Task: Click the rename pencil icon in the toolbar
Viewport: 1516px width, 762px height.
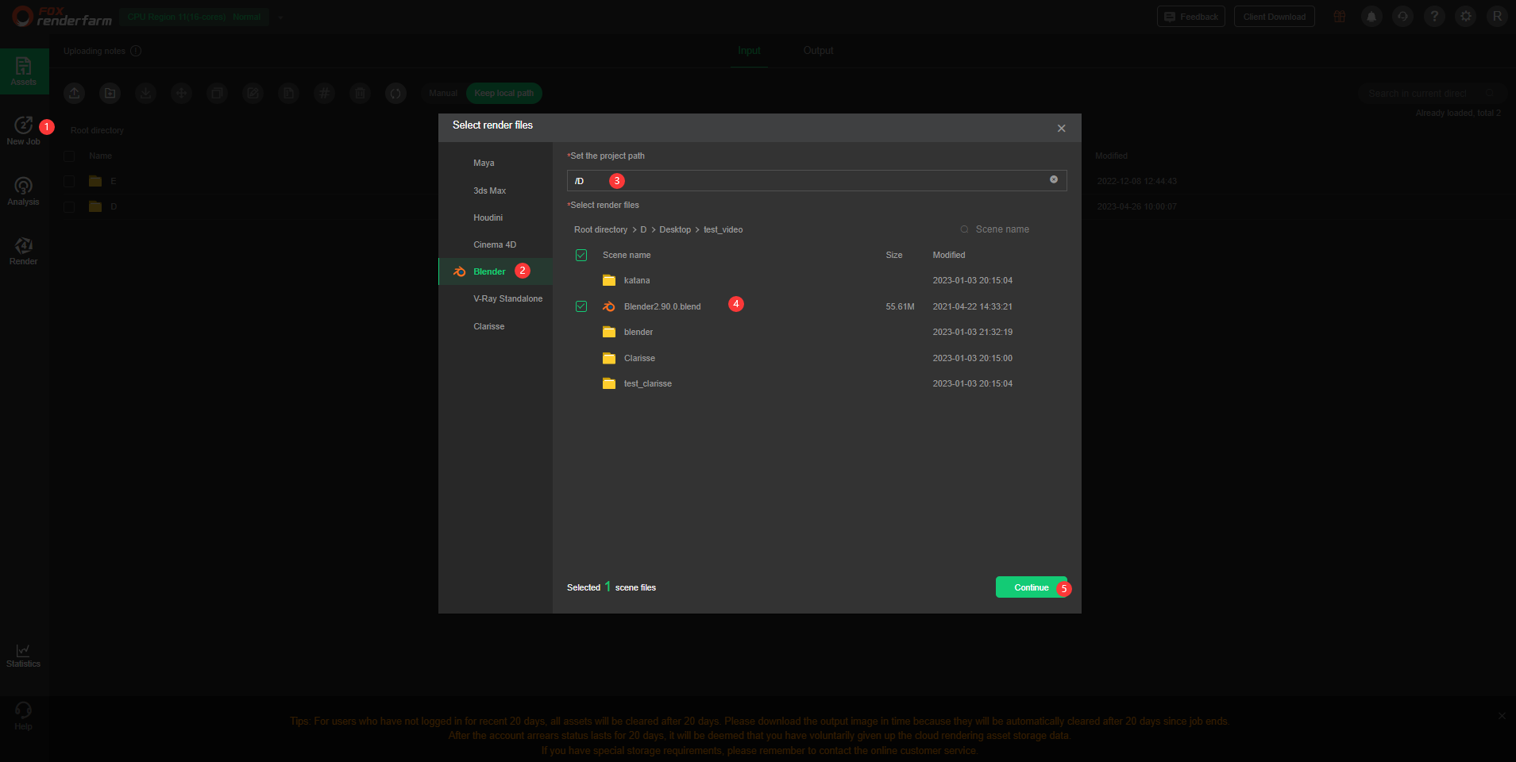Action: click(x=253, y=93)
